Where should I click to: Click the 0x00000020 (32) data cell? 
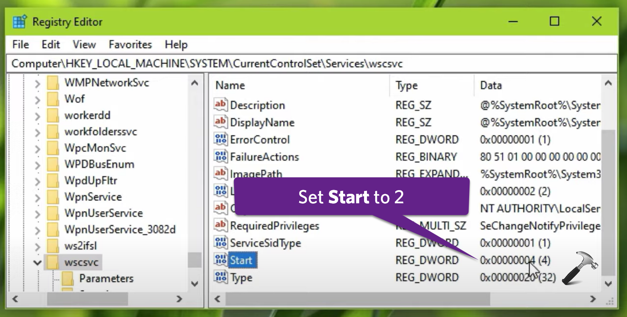(x=518, y=277)
